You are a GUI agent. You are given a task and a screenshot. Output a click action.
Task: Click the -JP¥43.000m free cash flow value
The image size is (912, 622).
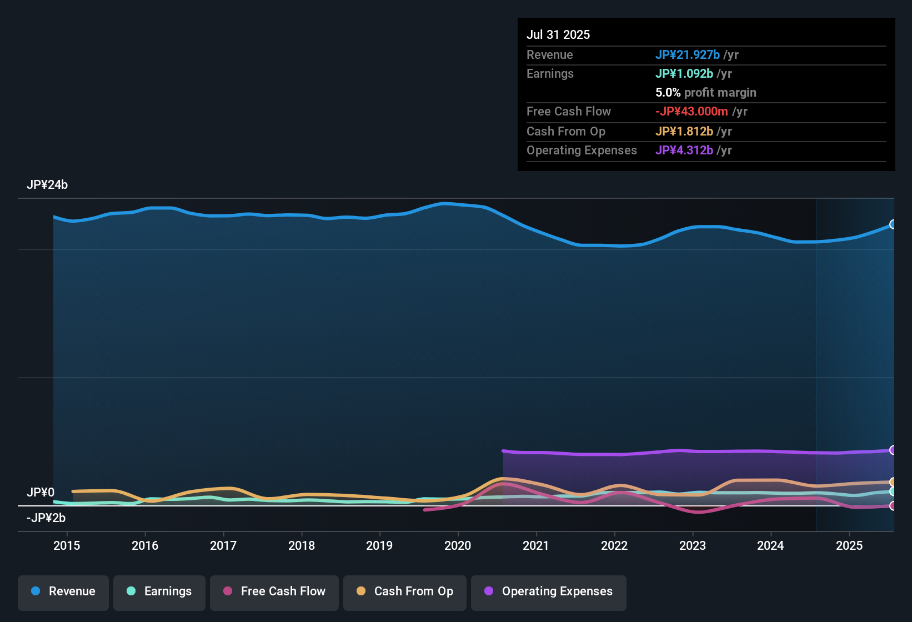(x=692, y=112)
